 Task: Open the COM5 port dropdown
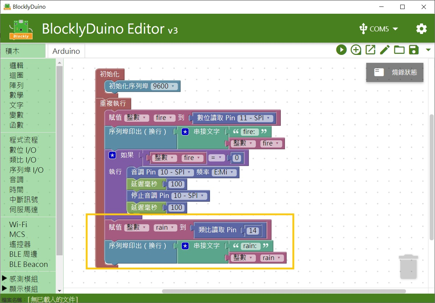[x=384, y=29]
